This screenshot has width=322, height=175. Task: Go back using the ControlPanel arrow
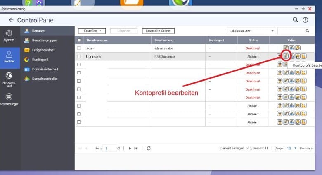(11, 20)
